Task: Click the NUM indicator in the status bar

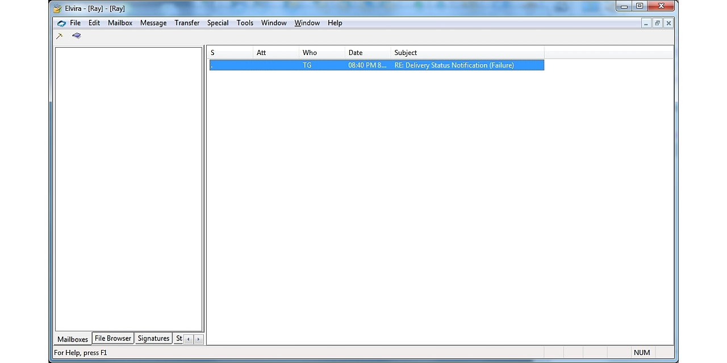Action: tap(641, 352)
